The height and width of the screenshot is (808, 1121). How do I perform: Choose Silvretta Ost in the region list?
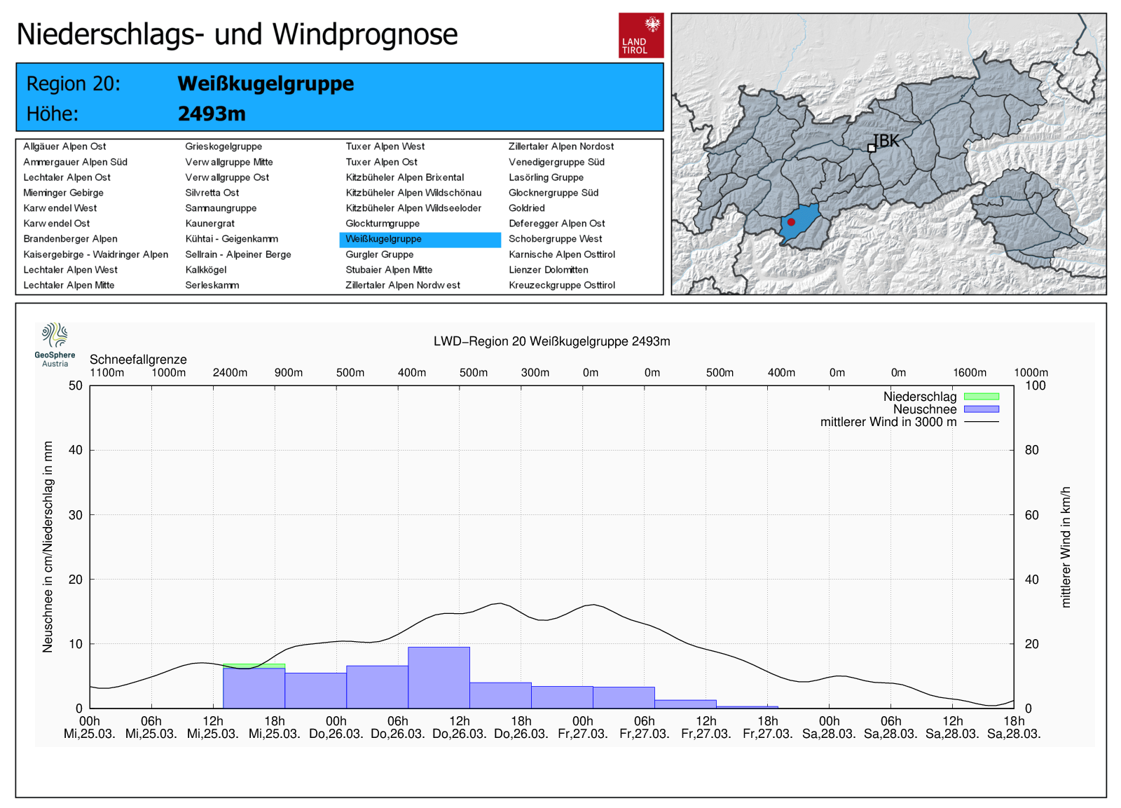point(212,193)
